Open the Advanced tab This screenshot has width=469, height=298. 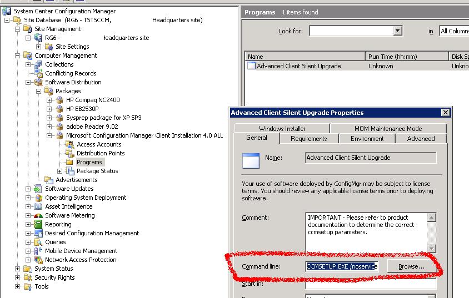(x=421, y=139)
